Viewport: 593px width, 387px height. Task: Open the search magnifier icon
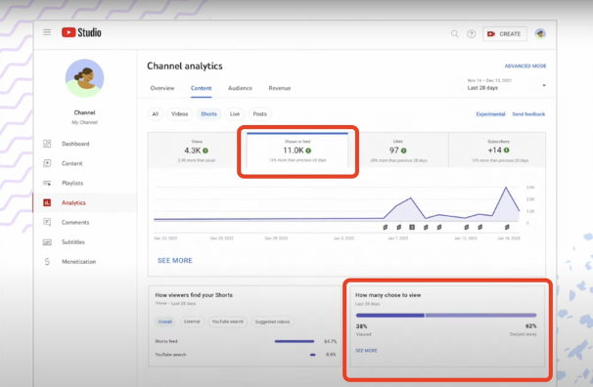(455, 34)
